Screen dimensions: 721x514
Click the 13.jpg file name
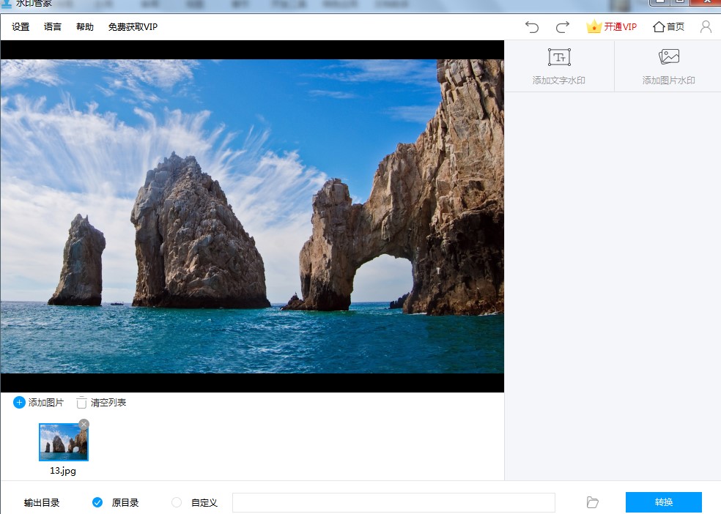63,471
